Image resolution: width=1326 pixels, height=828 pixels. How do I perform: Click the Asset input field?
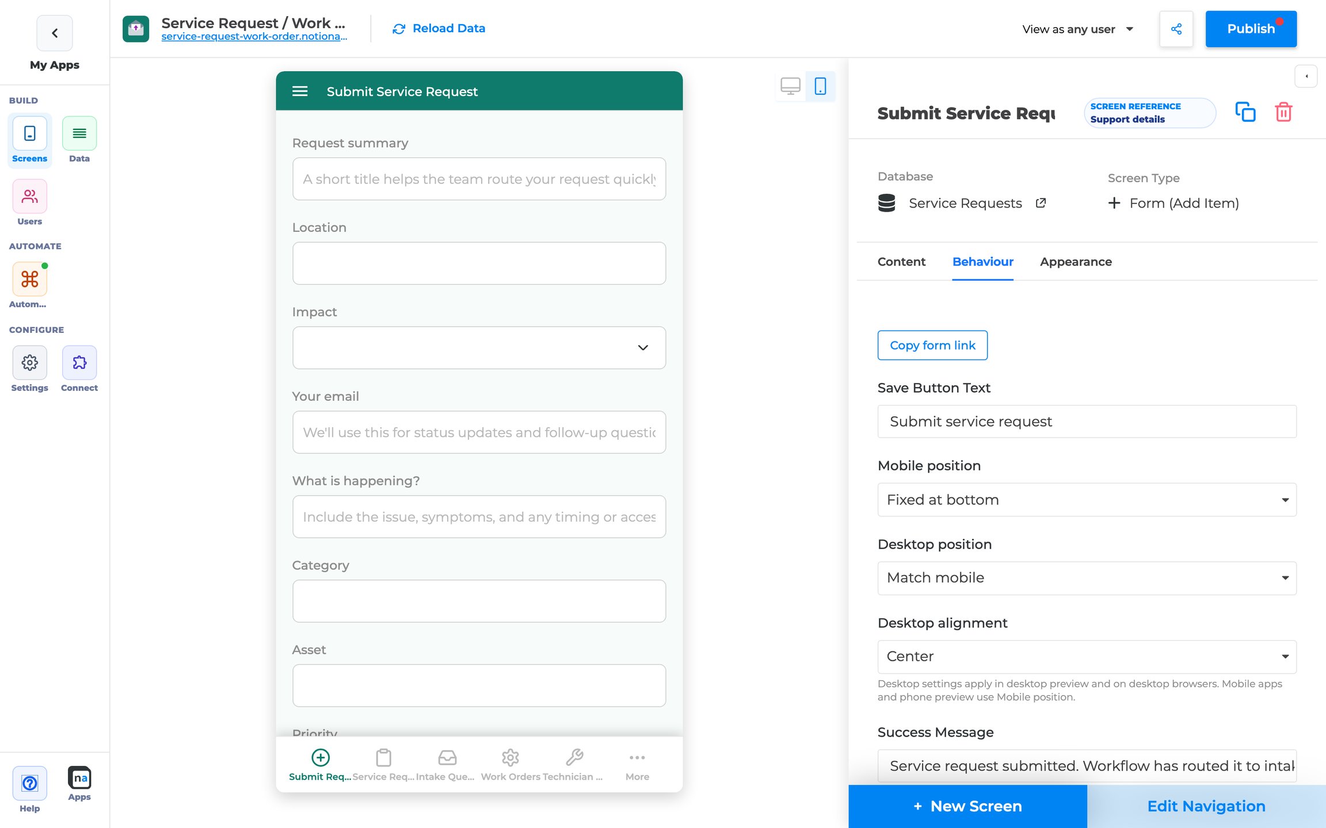point(479,686)
